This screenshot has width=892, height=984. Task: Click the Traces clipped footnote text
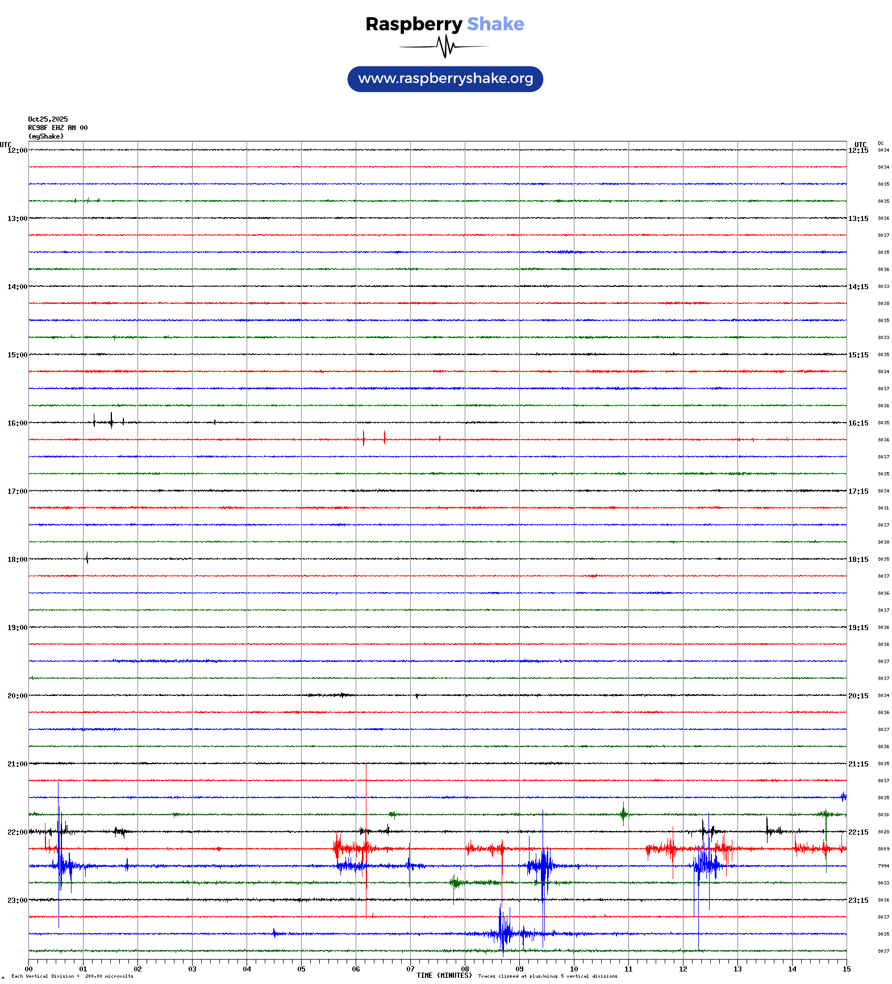547,976
